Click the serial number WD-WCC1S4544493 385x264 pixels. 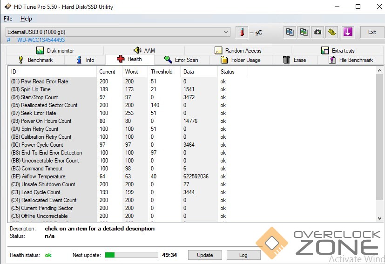[x=41, y=40]
